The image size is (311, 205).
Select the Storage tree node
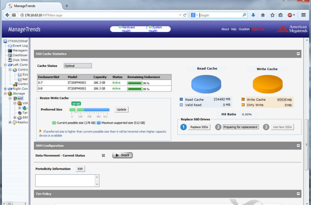(x=19, y=93)
